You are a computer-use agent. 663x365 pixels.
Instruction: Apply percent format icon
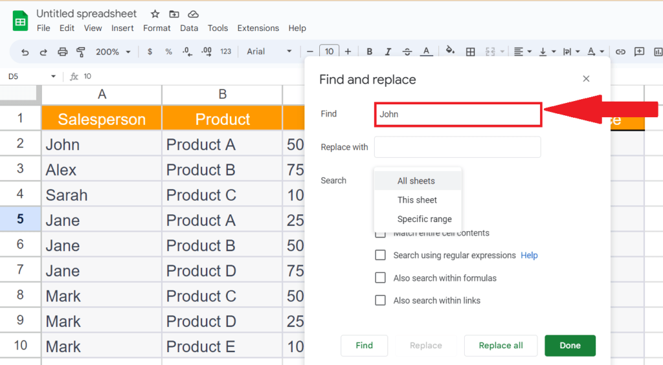(169, 52)
